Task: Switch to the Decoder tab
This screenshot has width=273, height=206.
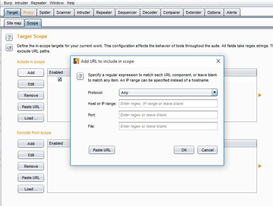Action: (x=150, y=12)
